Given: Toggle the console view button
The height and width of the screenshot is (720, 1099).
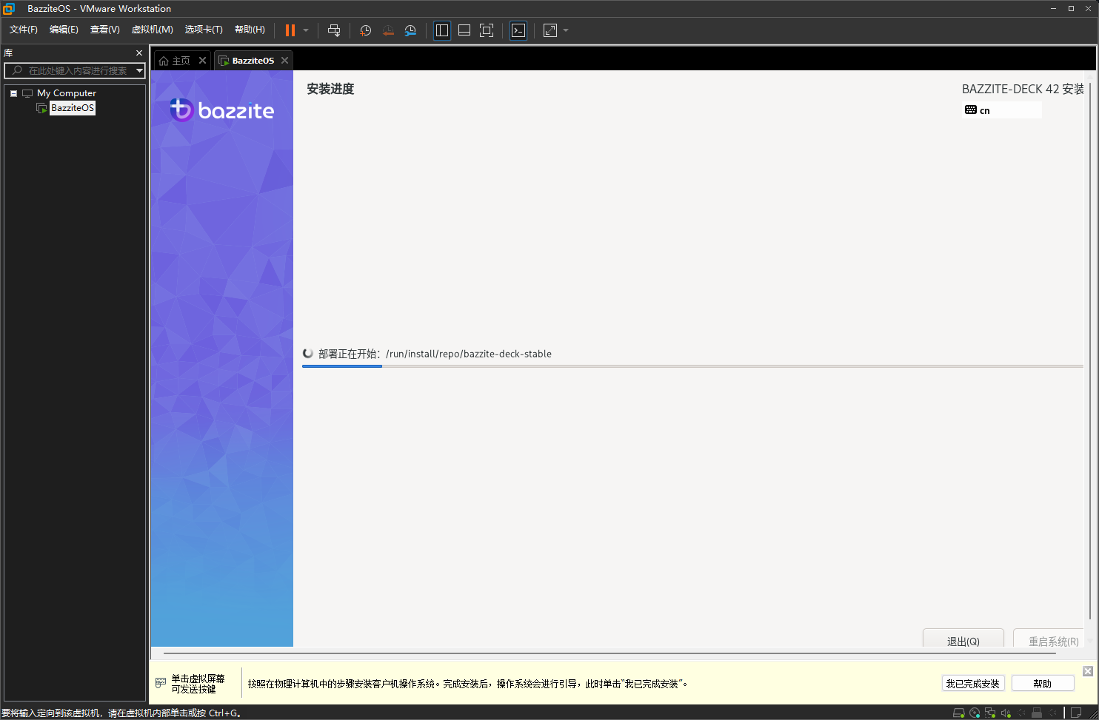Looking at the screenshot, I should pyautogui.click(x=518, y=30).
